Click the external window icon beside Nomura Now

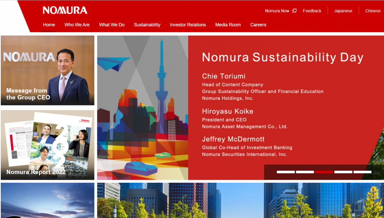point(294,11)
